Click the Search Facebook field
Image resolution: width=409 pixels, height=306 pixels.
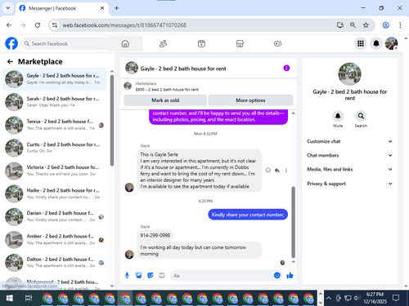(x=65, y=43)
